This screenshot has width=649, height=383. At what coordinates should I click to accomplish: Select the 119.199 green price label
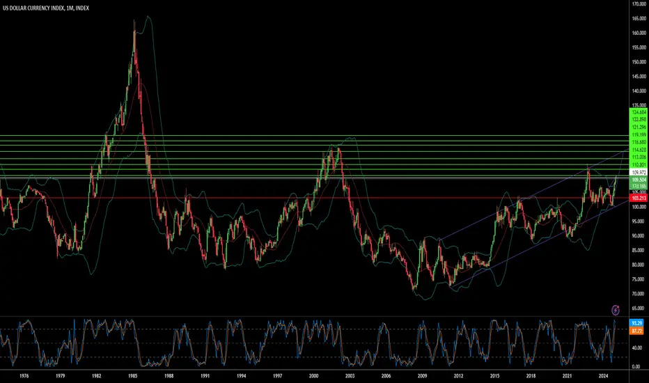tap(639, 135)
